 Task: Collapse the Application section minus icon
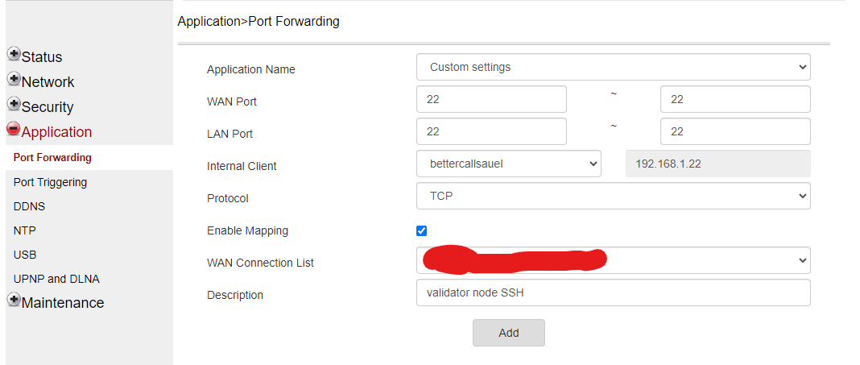point(14,129)
